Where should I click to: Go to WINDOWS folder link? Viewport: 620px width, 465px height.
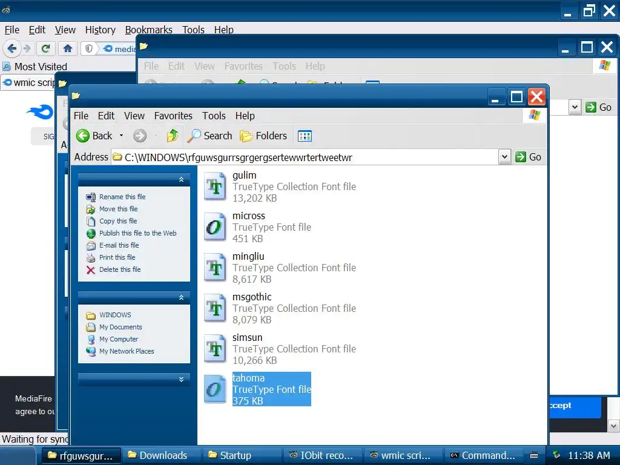[115, 315]
